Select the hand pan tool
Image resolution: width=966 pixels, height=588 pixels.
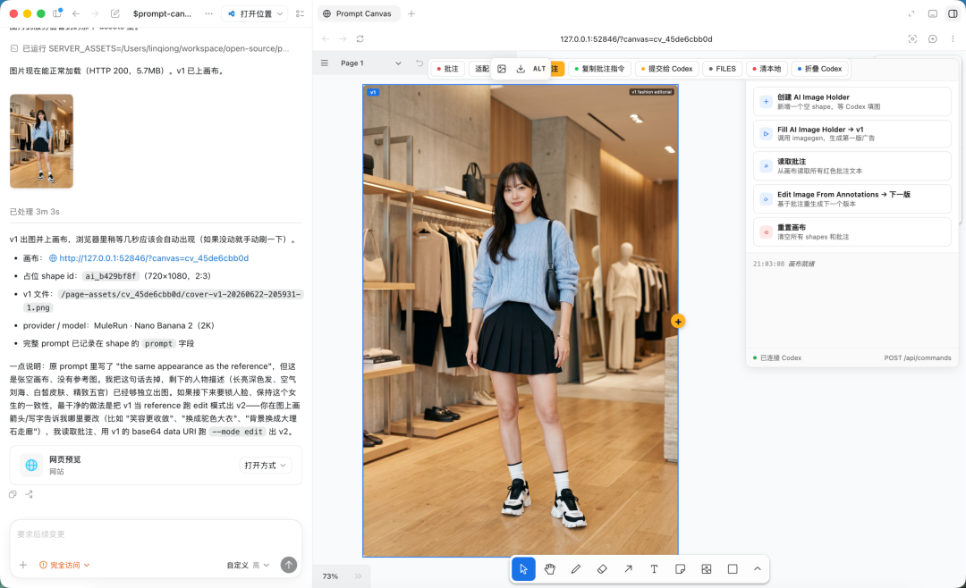pos(549,569)
